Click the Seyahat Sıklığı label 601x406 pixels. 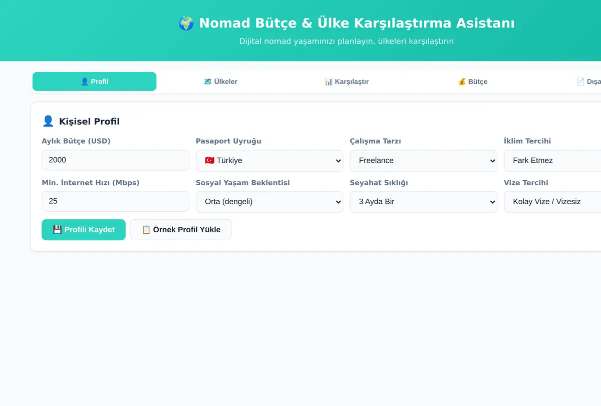point(379,183)
